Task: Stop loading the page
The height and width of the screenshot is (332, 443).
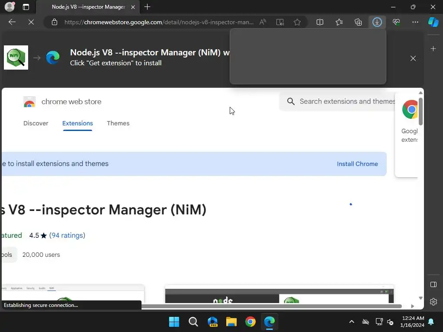Action: point(31,22)
